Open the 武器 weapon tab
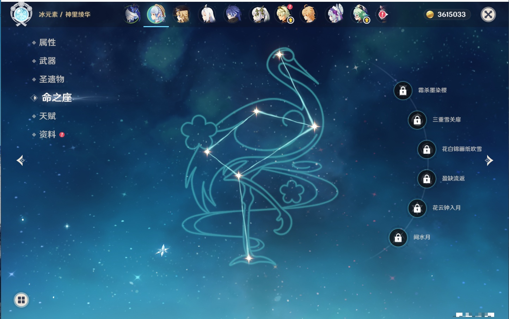 click(x=47, y=61)
